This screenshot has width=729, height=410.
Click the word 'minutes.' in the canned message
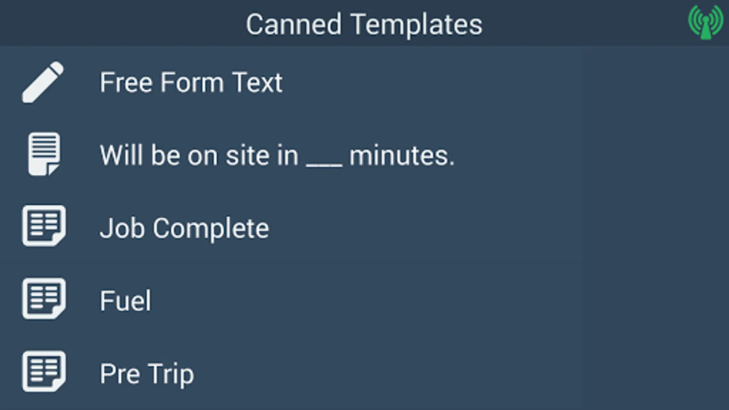click(x=401, y=155)
